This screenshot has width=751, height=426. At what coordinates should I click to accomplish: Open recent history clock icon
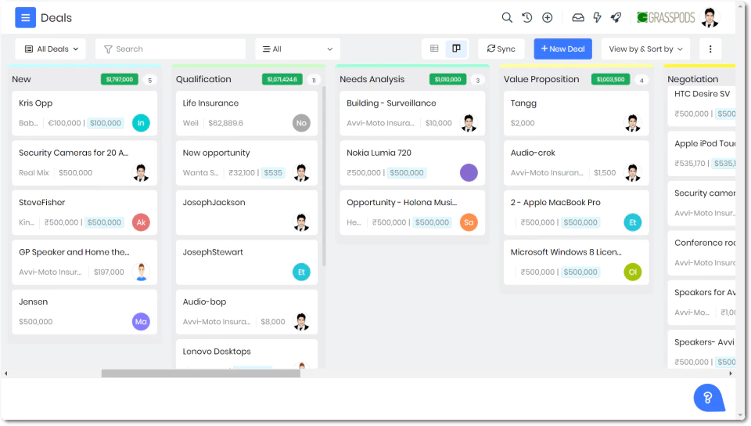526,18
